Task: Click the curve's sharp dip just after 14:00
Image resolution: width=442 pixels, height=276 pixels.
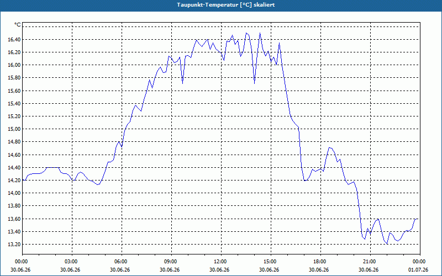Action: tap(254, 83)
